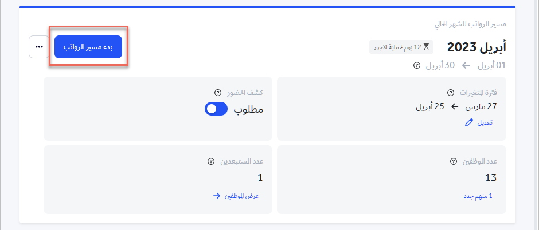
Task: Click the 27 مارس to 25 أبريل date range
Action: click(454, 106)
